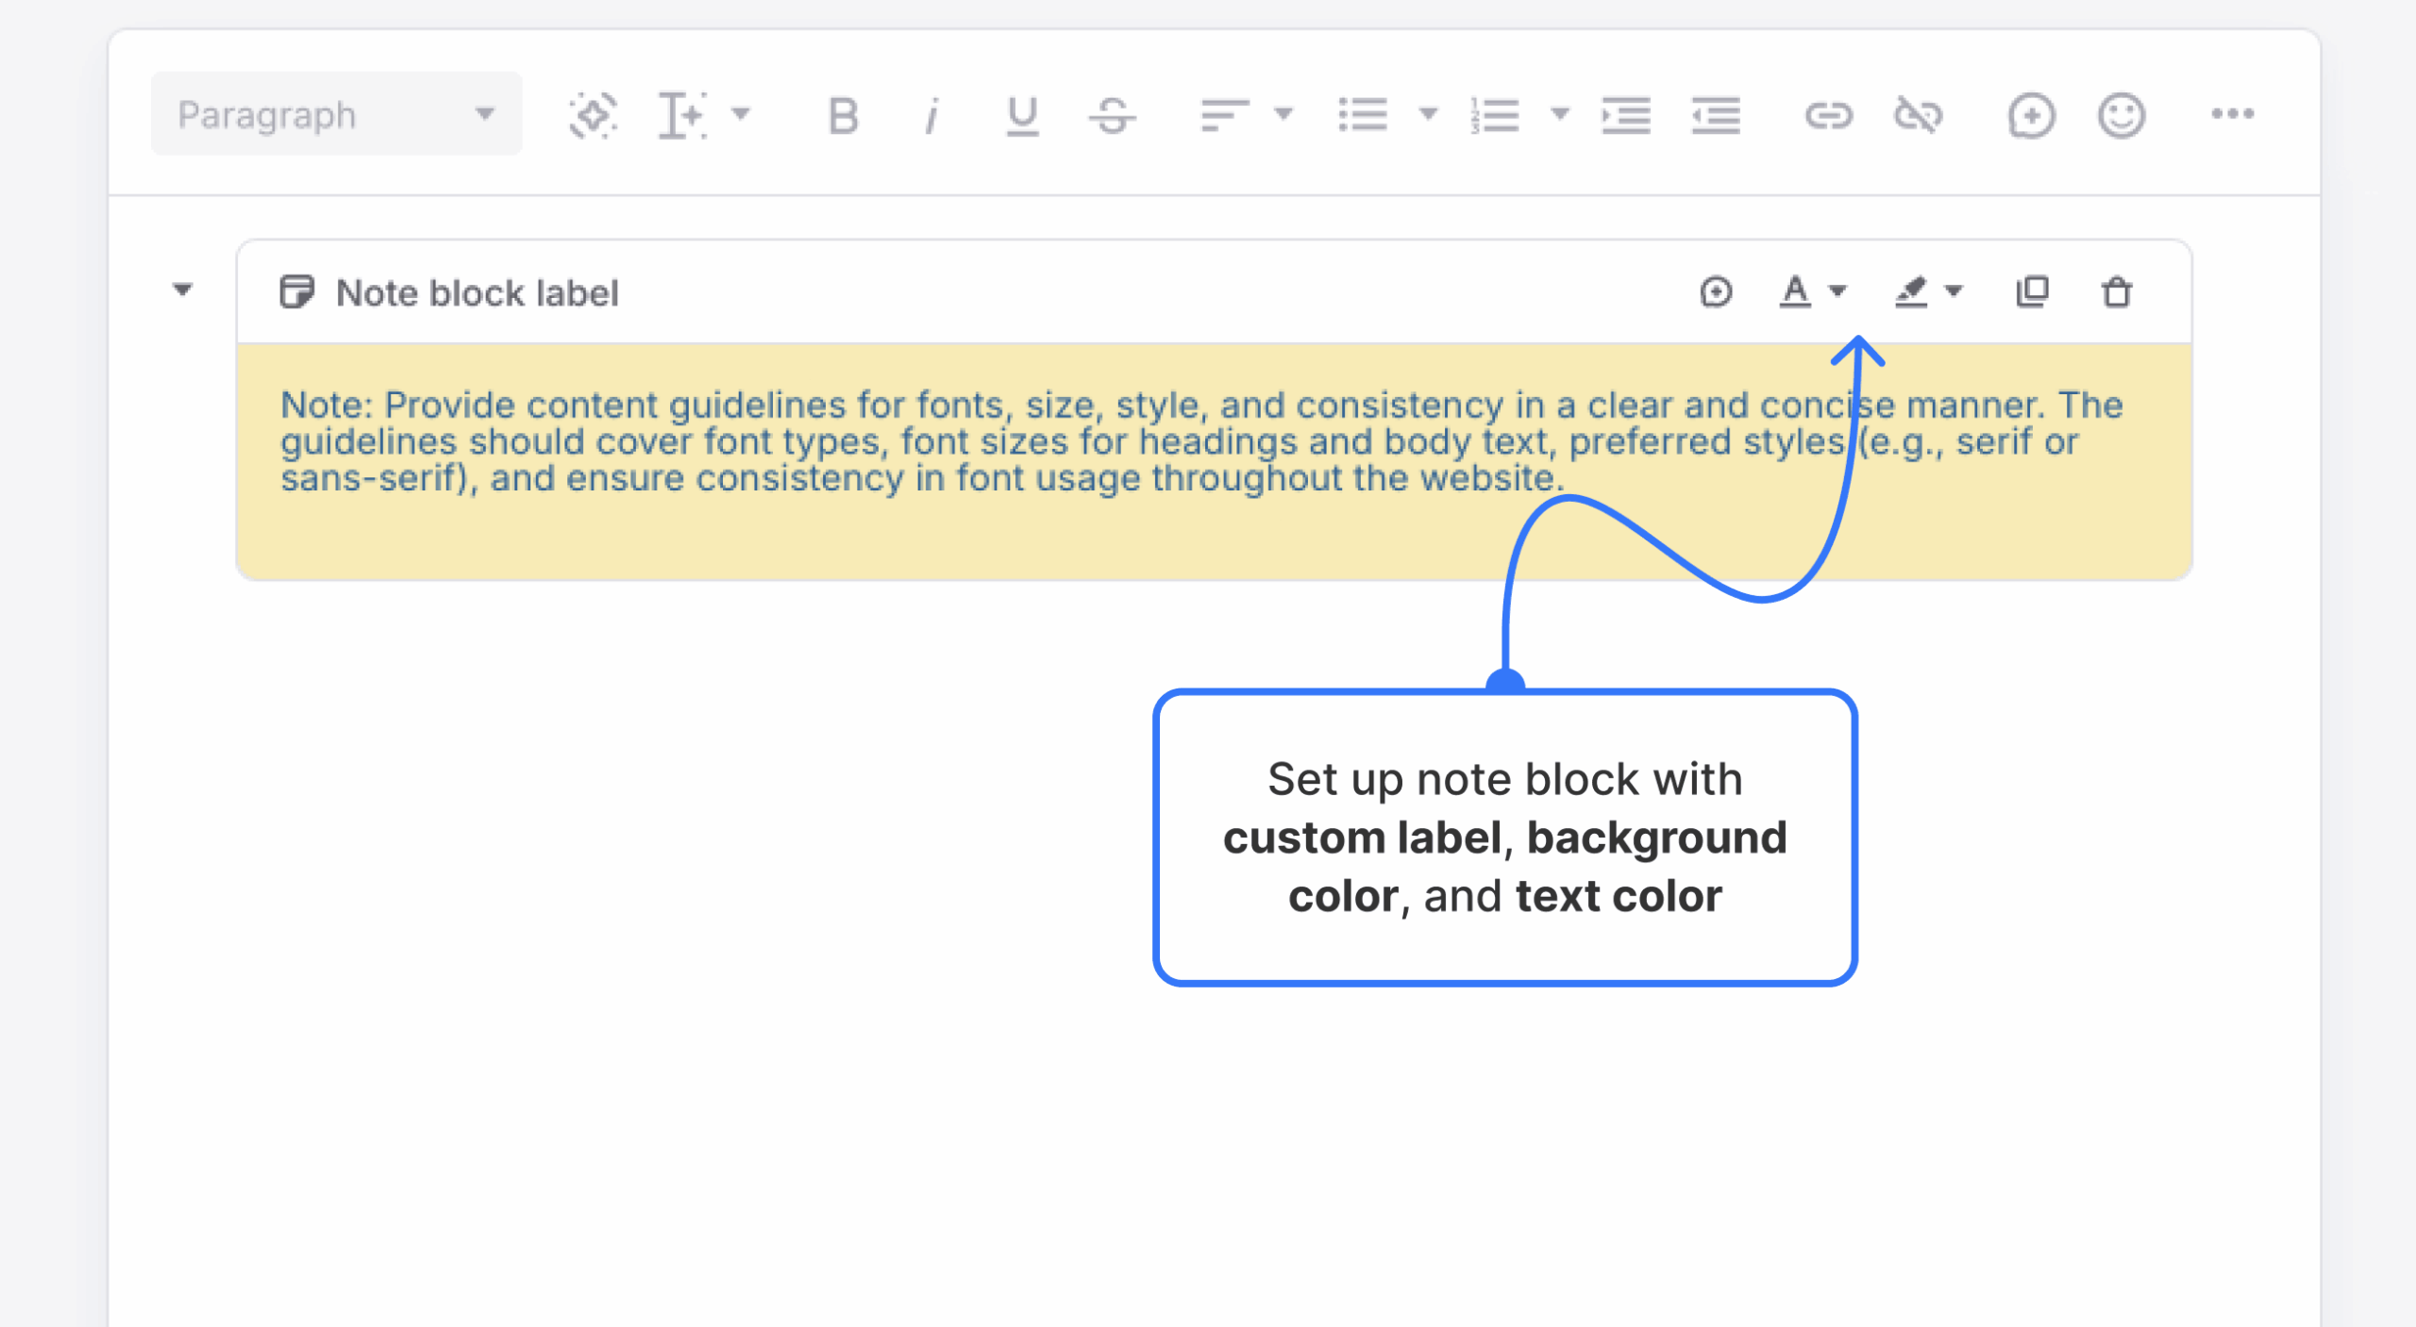Toggle bold formatting

coord(841,115)
